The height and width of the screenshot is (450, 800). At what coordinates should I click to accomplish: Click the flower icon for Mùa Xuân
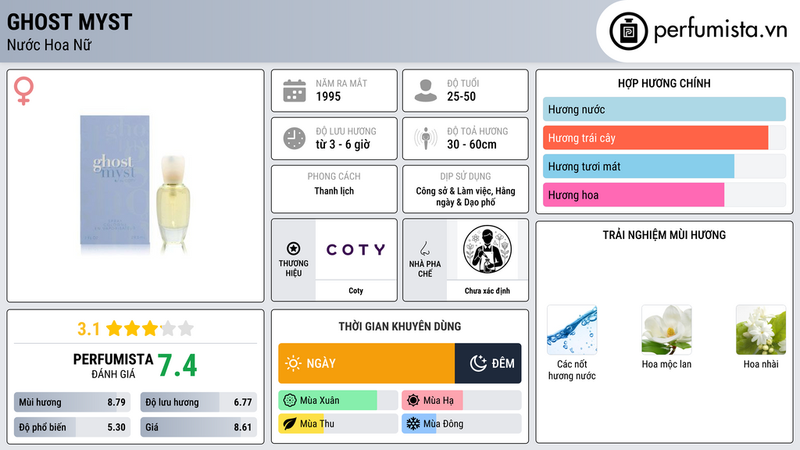[x=290, y=401]
